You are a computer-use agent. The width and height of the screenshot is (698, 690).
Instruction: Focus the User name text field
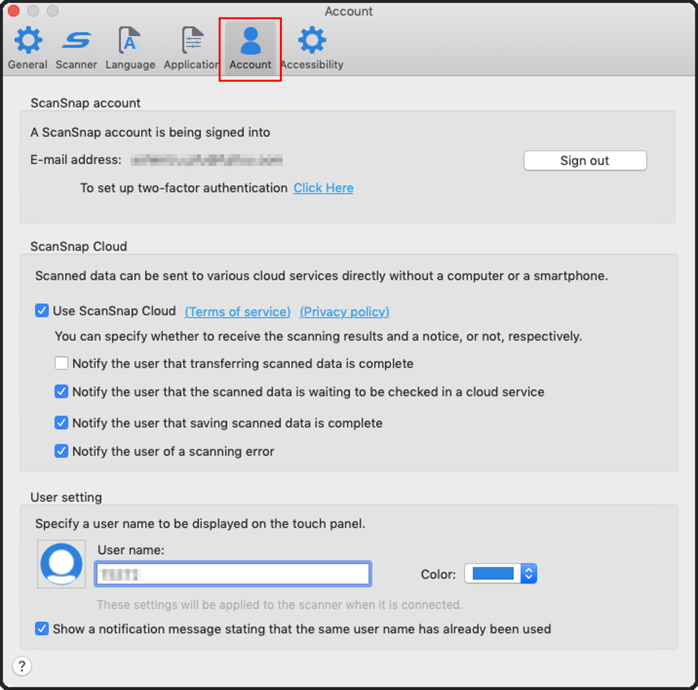point(233,574)
